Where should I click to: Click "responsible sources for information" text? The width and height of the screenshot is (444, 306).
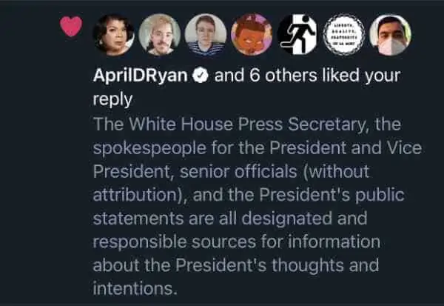237,242
